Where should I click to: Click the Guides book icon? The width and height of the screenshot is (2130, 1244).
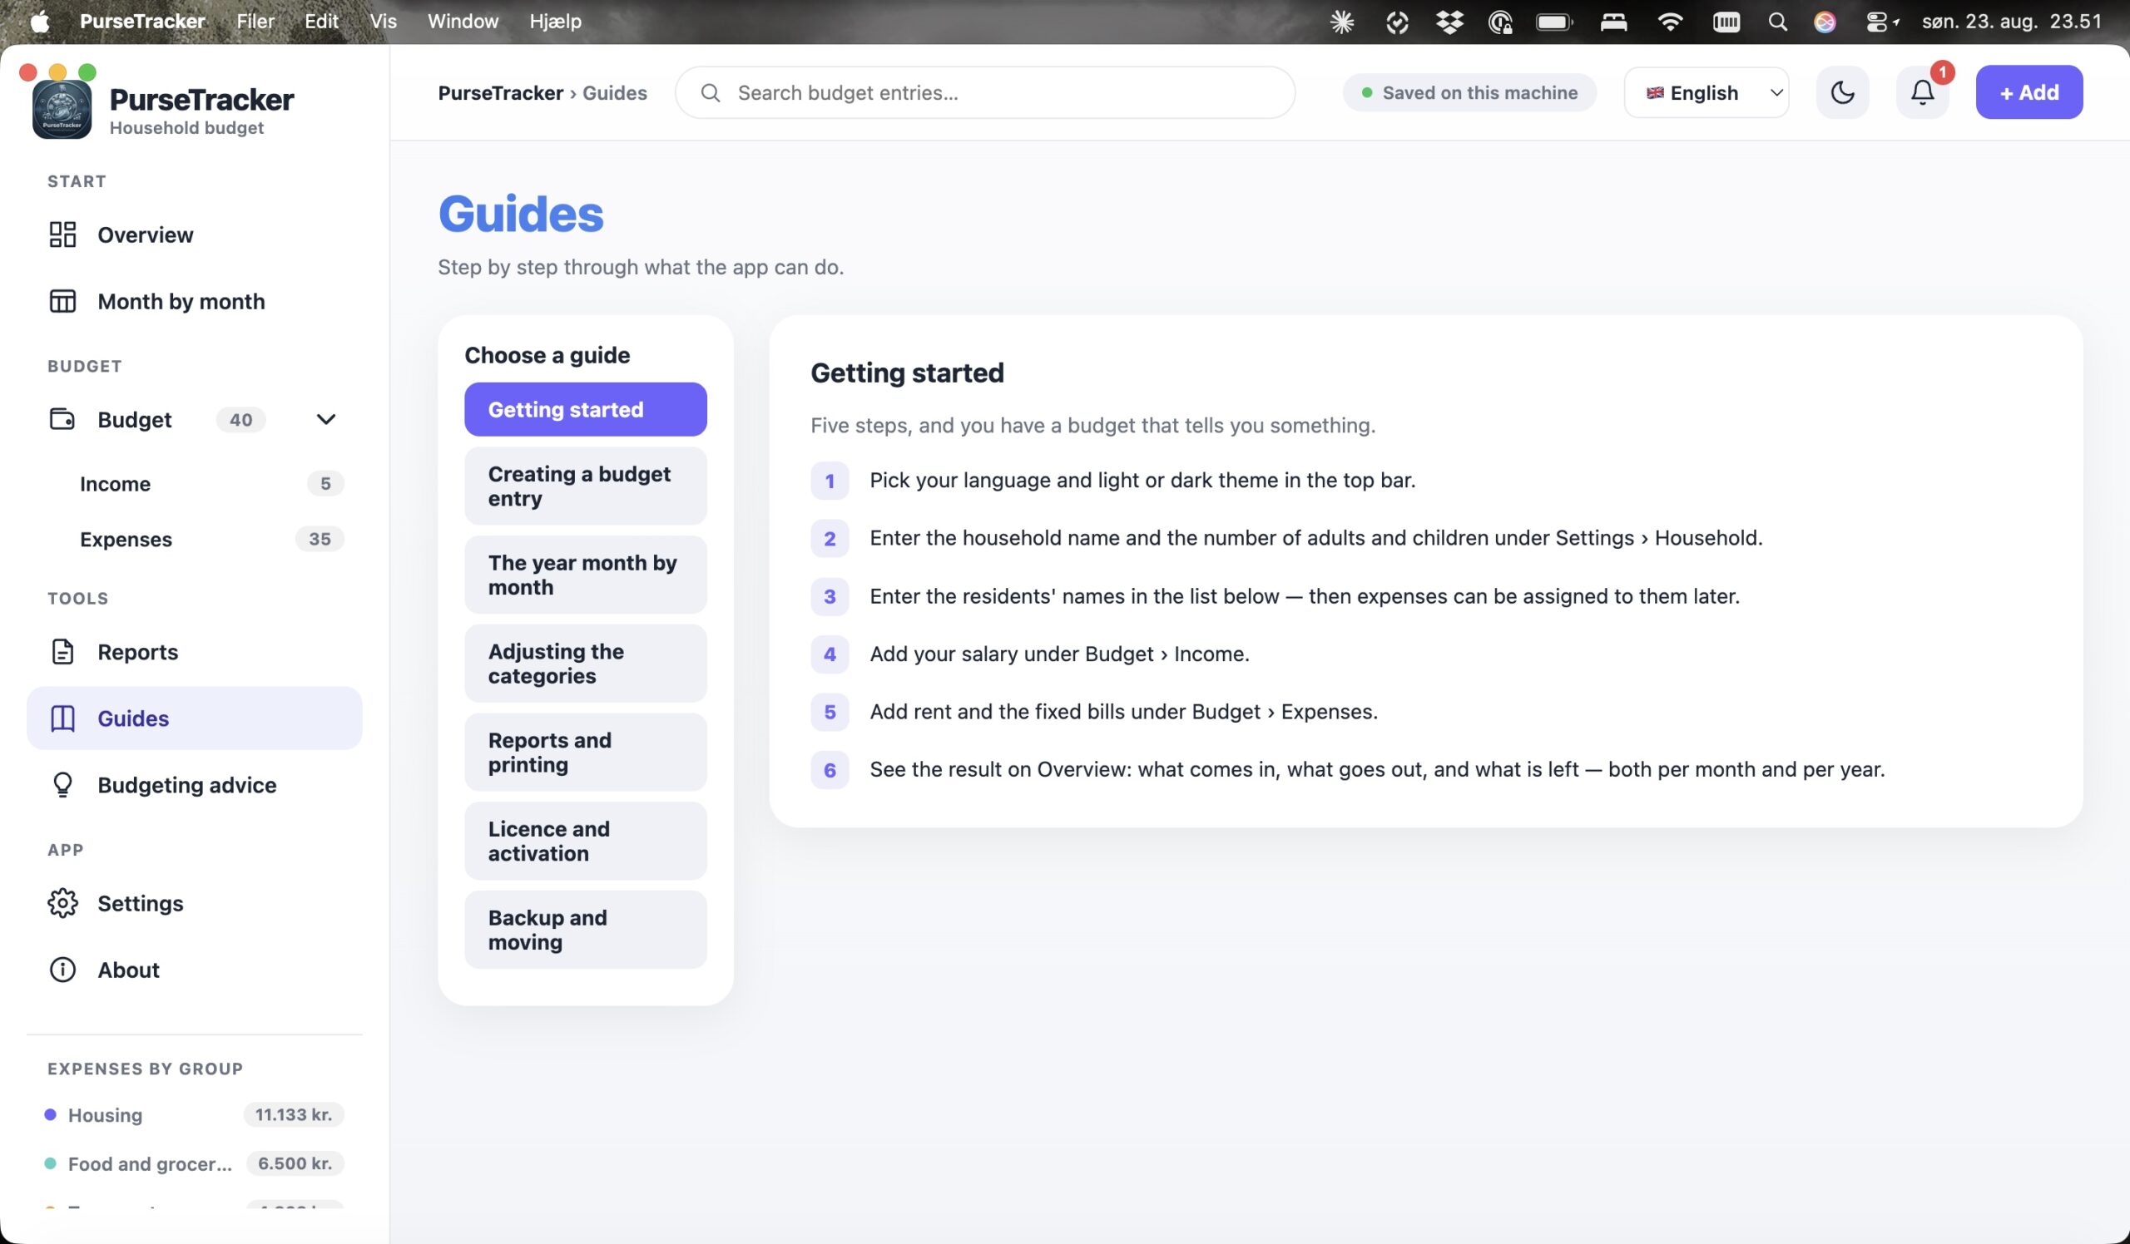[62, 718]
